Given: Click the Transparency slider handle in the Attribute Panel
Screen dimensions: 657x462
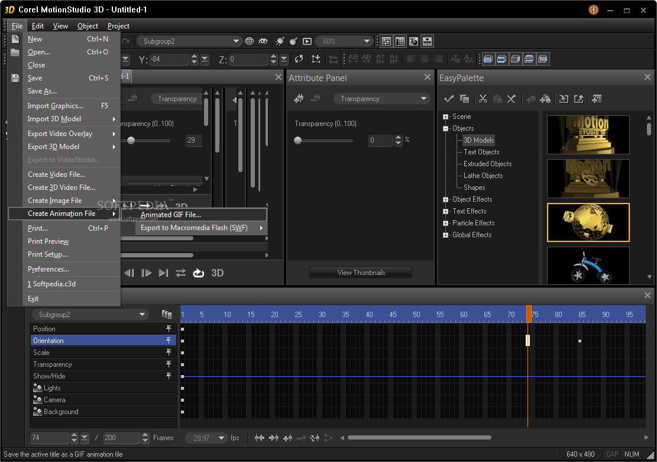Looking at the screenshot, I should tap(298, 140).
